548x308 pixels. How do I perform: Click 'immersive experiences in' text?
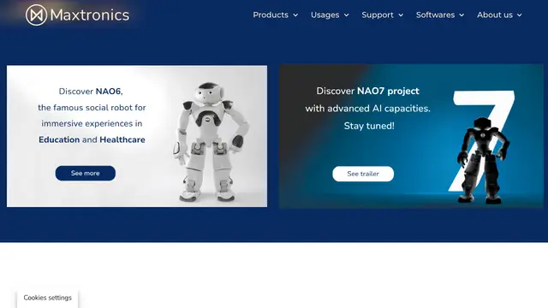pyautogui.click(x=92, y=123)
